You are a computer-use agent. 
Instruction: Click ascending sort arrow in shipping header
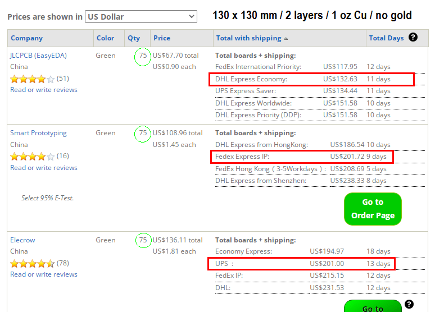point(286,39)
